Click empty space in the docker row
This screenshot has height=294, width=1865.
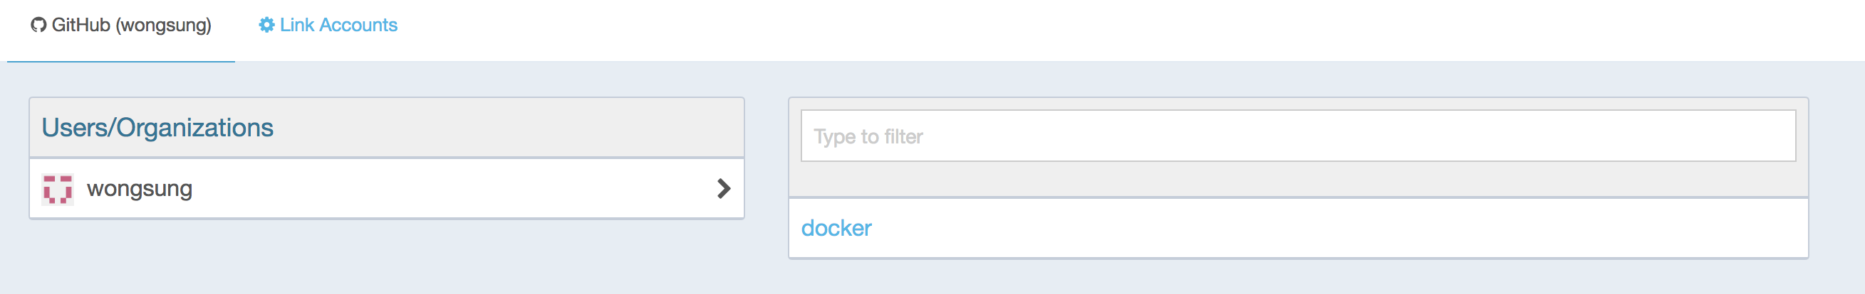click(1339, 228)
